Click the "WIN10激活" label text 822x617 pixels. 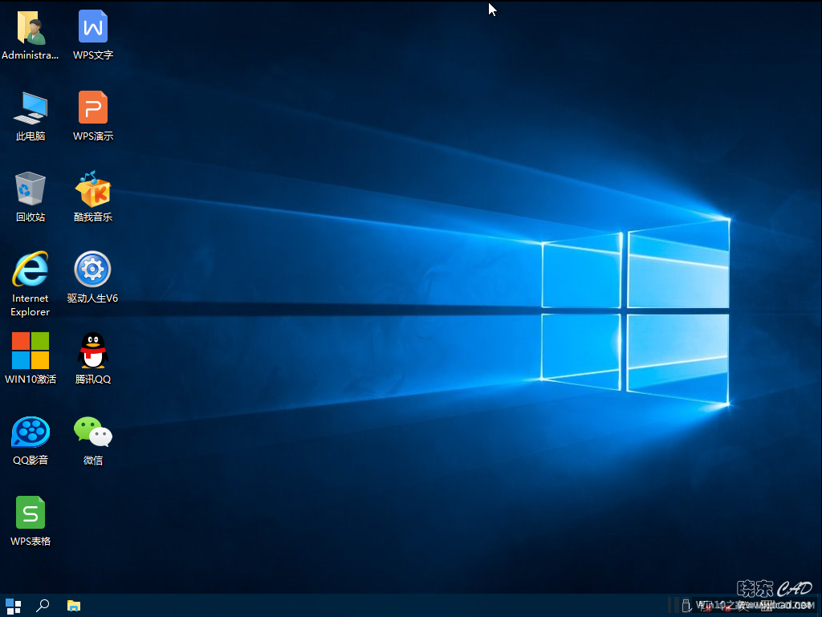[x=31, y=380]
